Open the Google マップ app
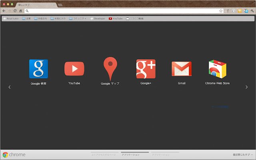Viewport: 256px width, 160px height. pyautogui.click(x=110, y=71)
